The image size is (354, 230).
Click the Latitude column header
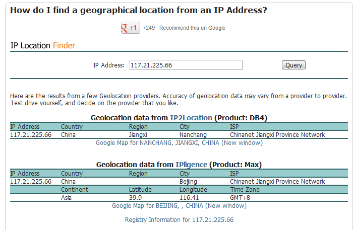pos(140,189)
